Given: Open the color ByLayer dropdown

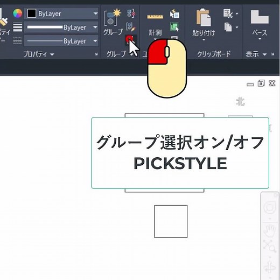Looking at the screenshot, I should click(61, 13).
